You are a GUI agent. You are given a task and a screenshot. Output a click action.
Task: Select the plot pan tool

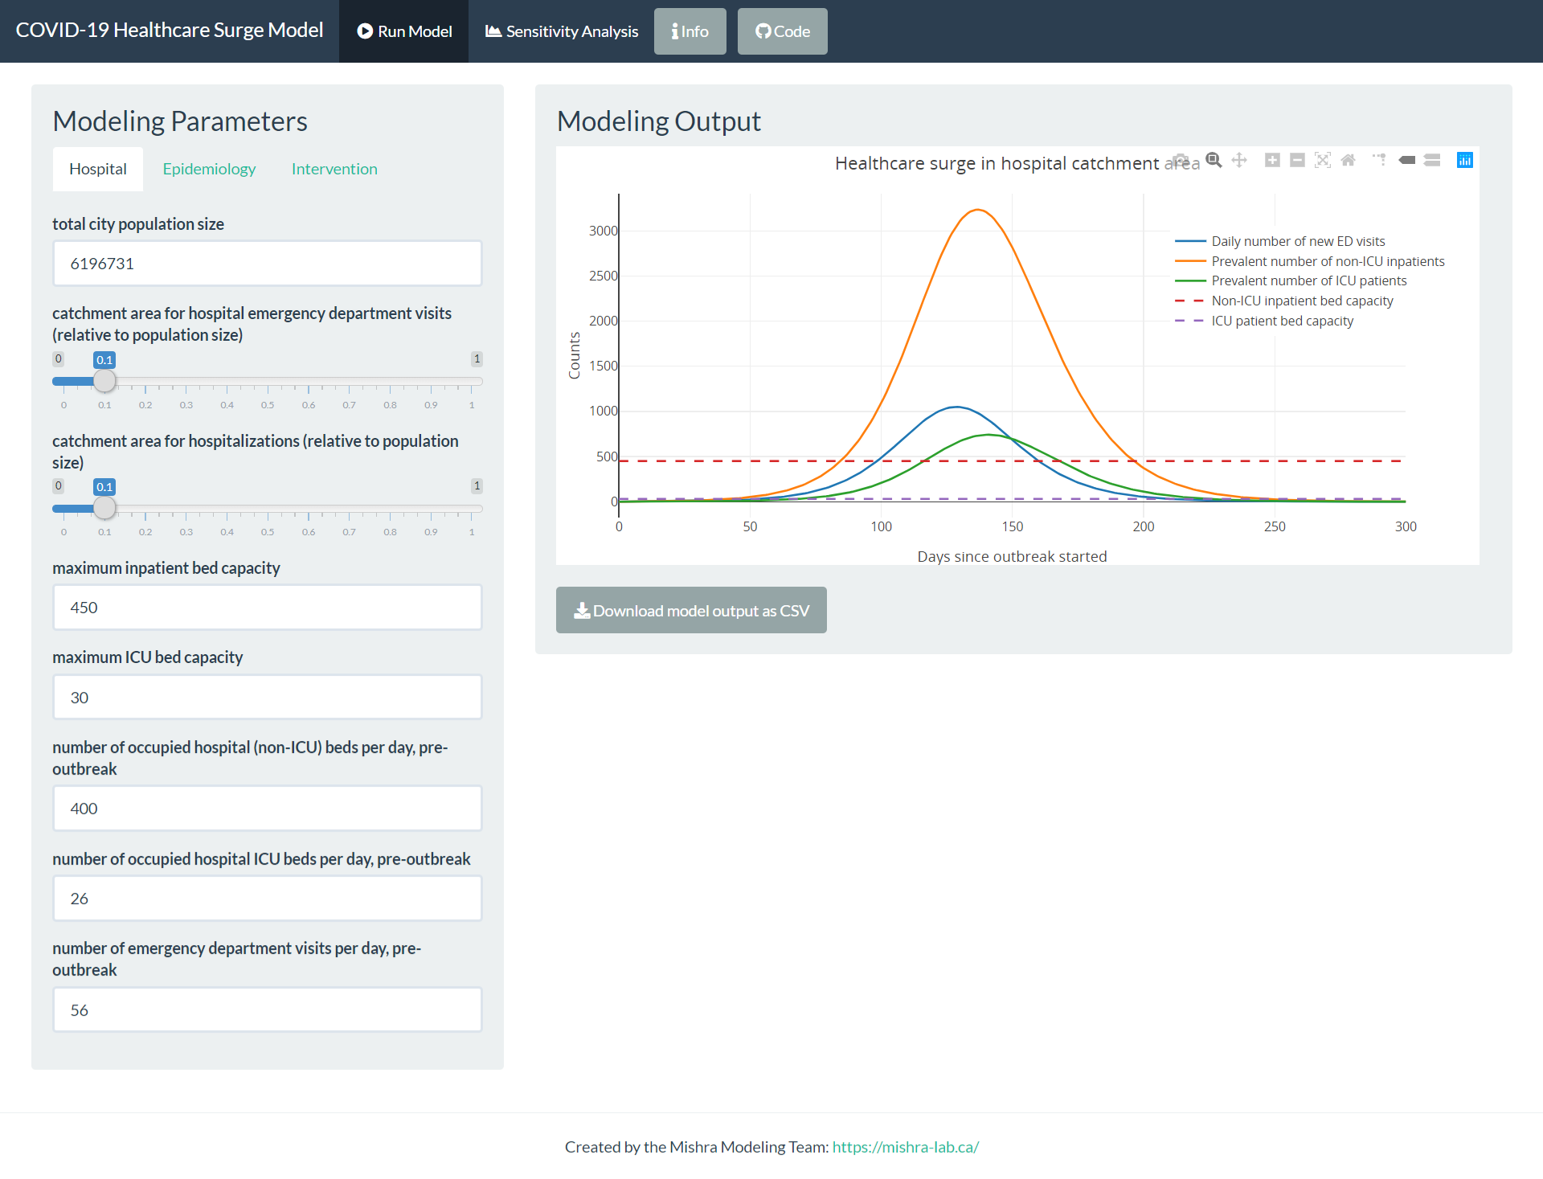[1239, 160]
